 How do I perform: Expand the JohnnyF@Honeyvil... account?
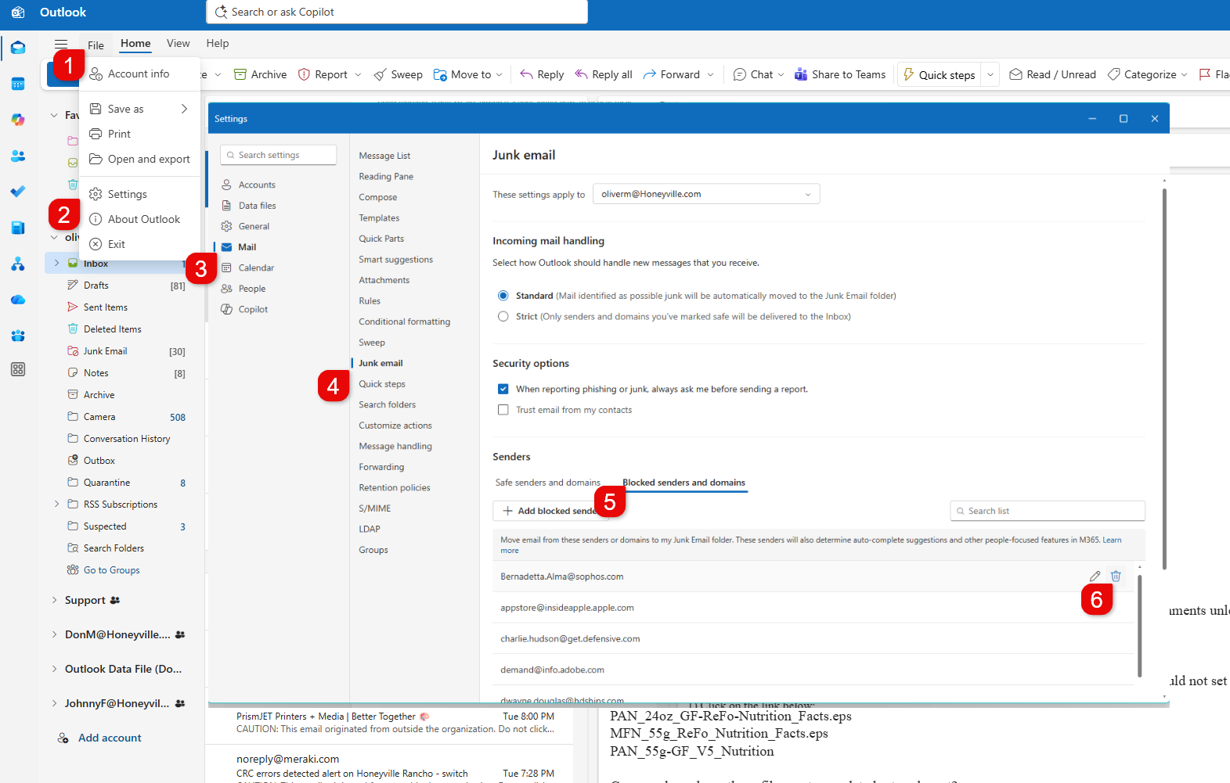pyautogui.click(x=54, y=704)
